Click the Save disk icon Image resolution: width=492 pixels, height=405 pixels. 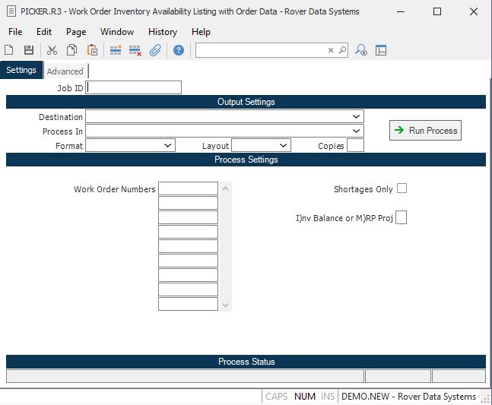point(29,50)
